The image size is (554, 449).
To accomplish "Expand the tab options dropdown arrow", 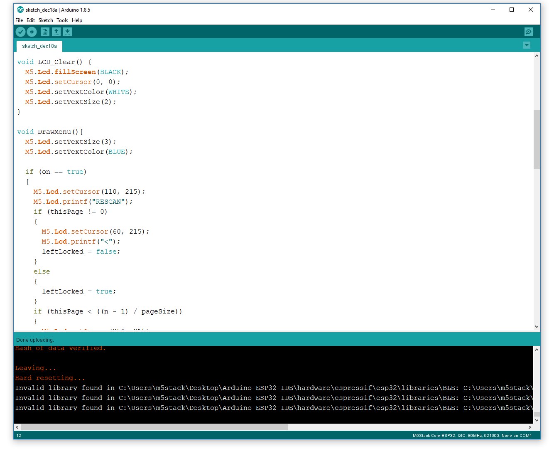I will coord(527,45).
